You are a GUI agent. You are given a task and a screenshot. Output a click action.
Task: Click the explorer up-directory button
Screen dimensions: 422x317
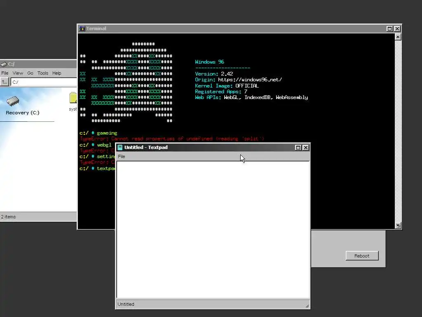pos(5,82)
